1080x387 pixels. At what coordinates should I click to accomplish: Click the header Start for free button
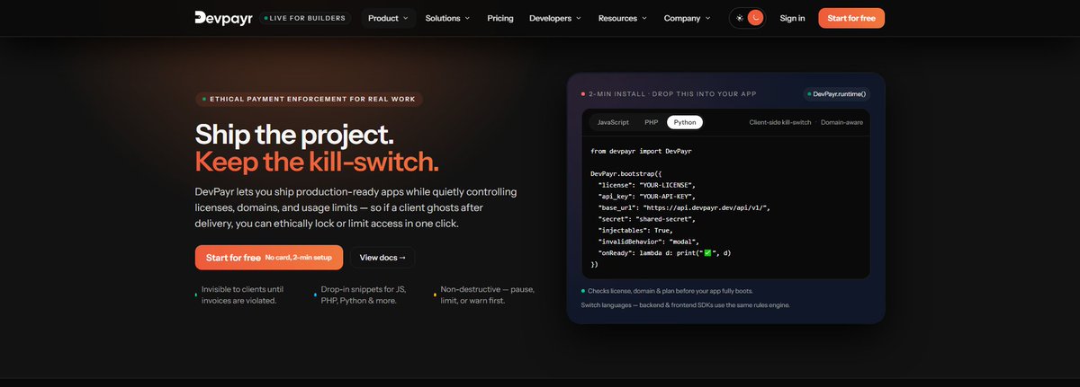point(851,18)
